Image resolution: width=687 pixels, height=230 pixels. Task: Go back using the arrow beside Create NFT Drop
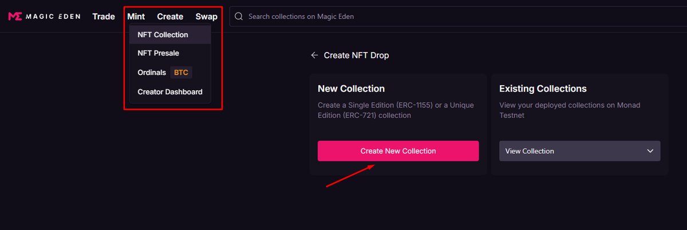click(x=314, y=55)
